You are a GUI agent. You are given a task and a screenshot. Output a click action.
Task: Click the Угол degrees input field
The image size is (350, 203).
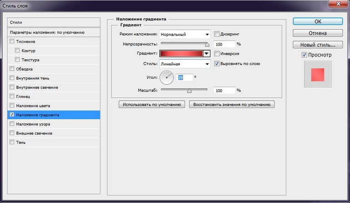[x=185, y=77]
